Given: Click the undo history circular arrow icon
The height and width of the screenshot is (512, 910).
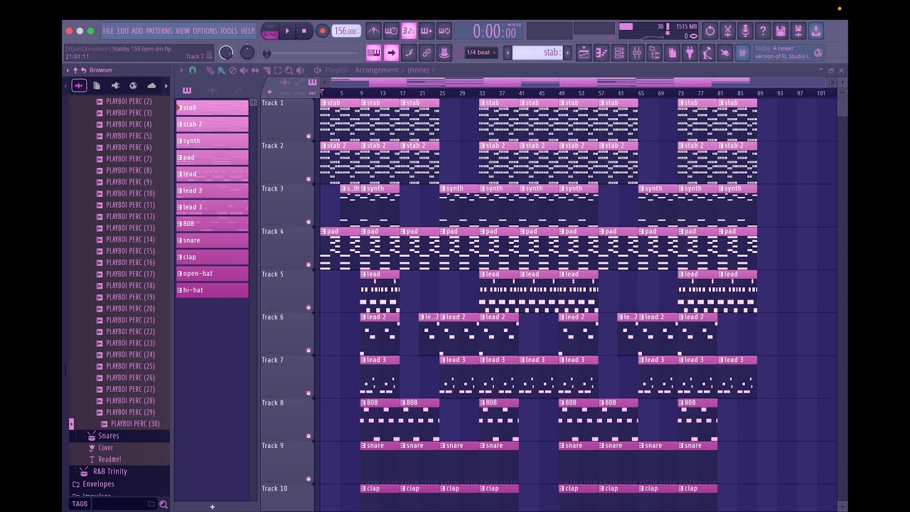Looking at the screenshot, I should coord(710,31).
